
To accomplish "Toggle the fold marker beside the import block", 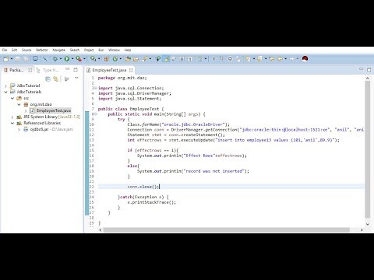I will (x=96, y=88).
